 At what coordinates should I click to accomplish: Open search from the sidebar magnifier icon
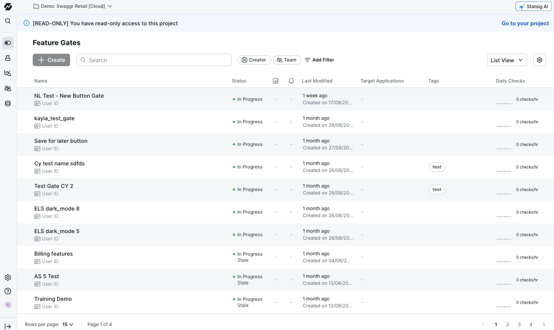8,21
